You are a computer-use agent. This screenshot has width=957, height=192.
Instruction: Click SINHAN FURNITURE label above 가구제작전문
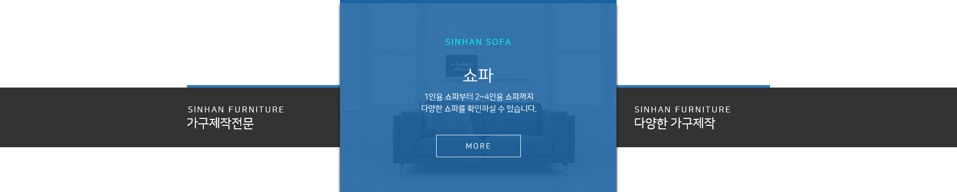(x=236, y=109)
